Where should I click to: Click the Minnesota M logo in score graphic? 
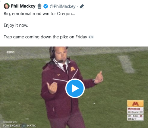pyautogui.click(x=135, y=103)
